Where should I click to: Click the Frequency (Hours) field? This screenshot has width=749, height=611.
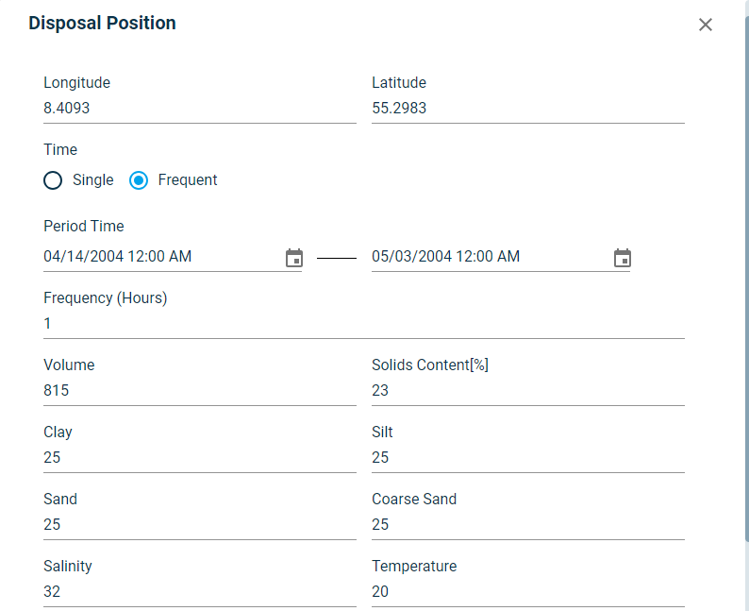(363, 324)
